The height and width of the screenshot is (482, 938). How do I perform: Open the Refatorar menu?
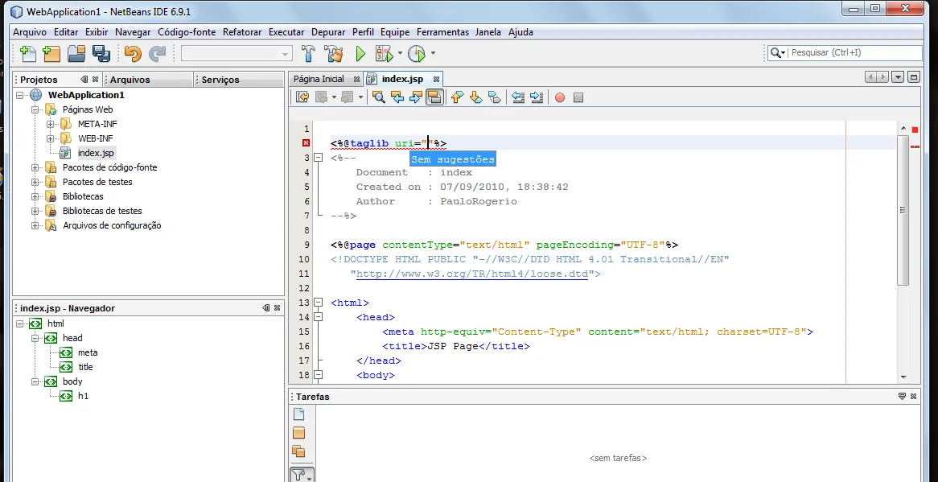[x=242, y=32]
